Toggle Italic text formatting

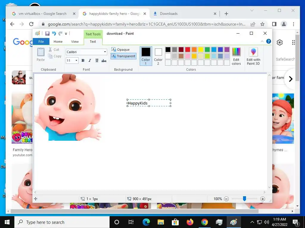[x=90, y=61]
